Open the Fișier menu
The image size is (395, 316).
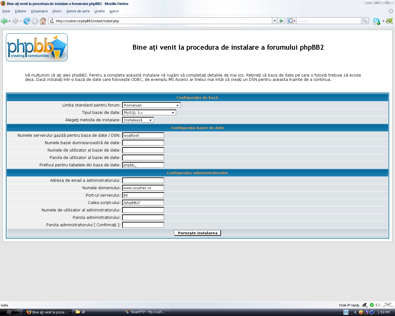tap(6, 11)
